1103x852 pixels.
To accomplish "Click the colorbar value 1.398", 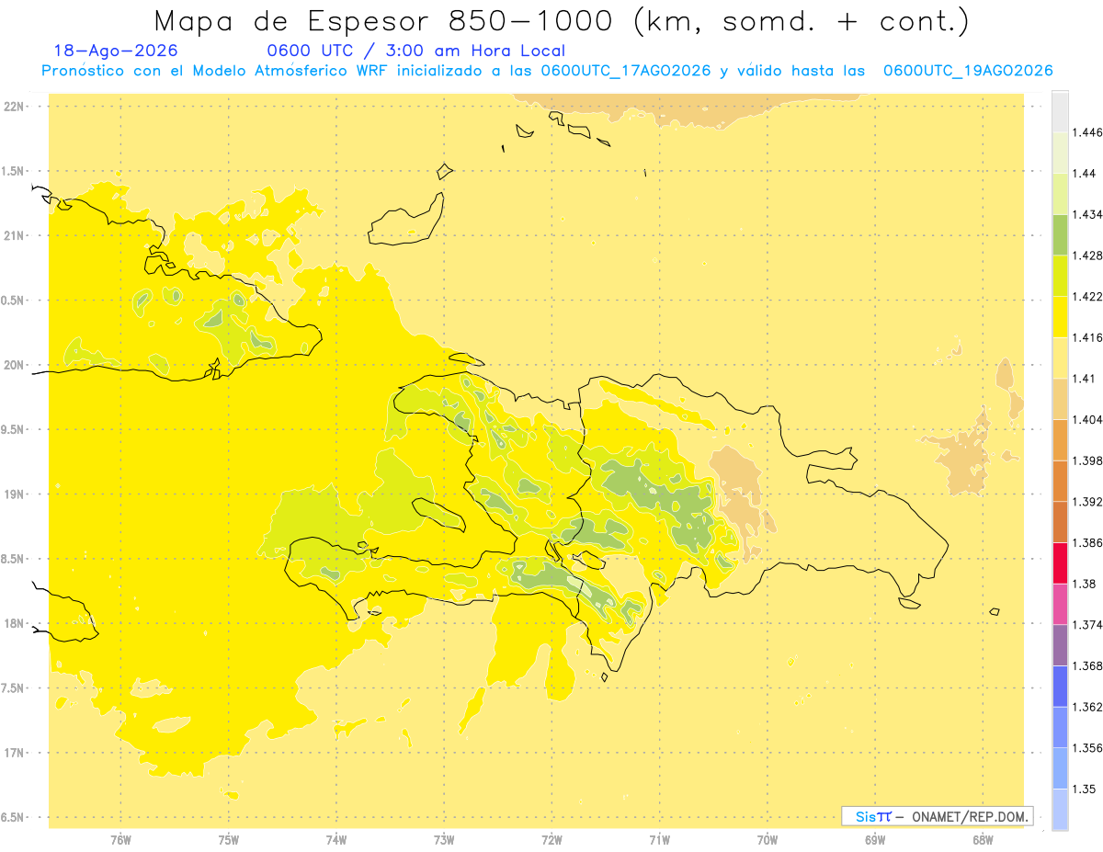I will 1087,460.
